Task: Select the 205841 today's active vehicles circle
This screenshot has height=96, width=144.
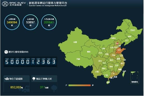Action: coord(49,22)
